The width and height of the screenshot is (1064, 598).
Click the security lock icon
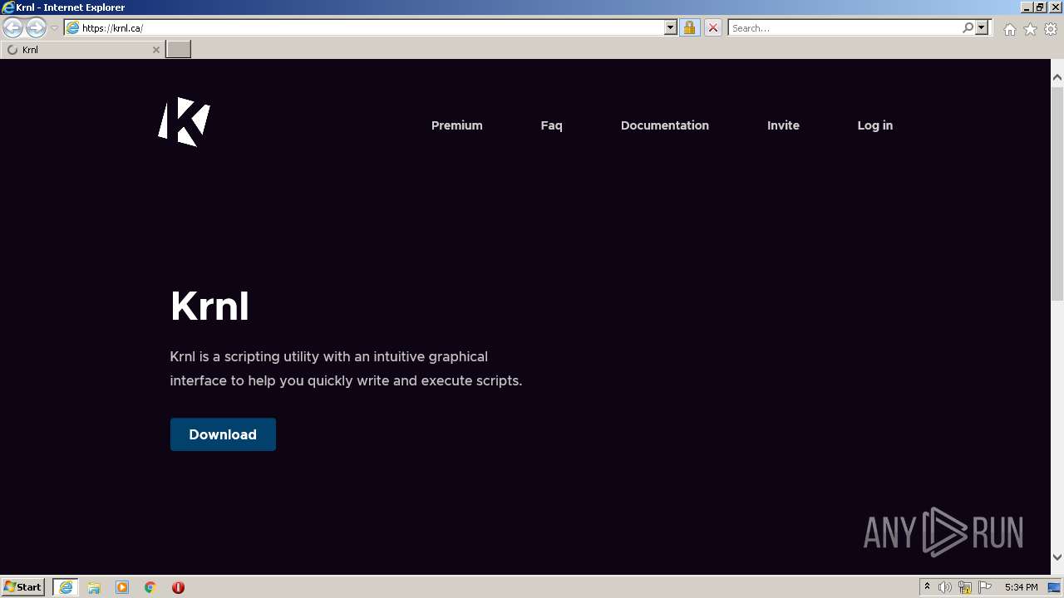[689, 27]
